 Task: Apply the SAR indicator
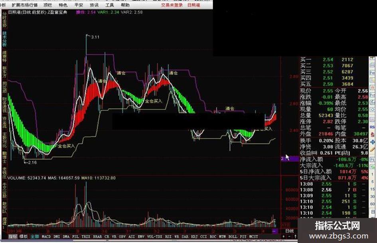pyautogui.click(x=185, y=237)
